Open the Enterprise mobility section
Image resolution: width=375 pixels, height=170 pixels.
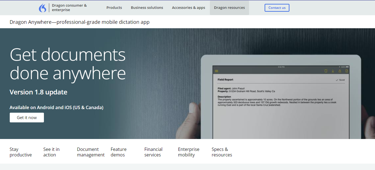point(188,152)
